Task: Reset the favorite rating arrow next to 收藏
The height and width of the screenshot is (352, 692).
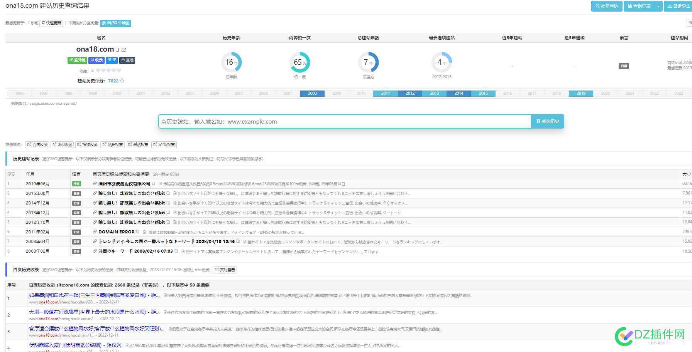Action: coord(92,71)
